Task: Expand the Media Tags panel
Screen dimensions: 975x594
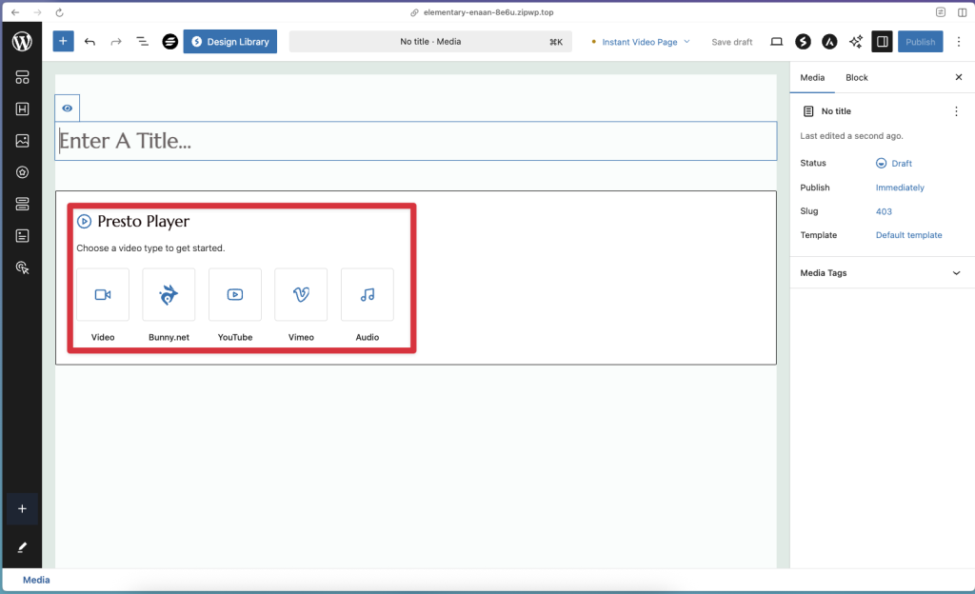Action: point(882,273)
